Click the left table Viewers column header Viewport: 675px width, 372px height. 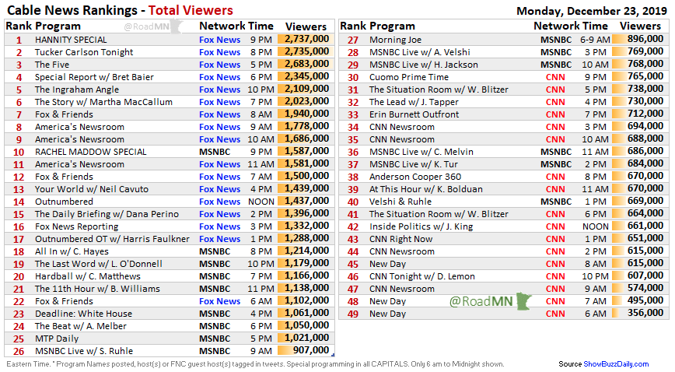[x=306, y=26]
